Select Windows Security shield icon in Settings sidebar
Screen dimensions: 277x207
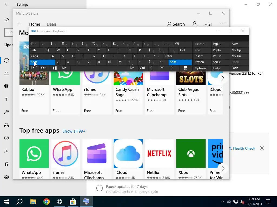pyautogui.click(x=6, y=86)
